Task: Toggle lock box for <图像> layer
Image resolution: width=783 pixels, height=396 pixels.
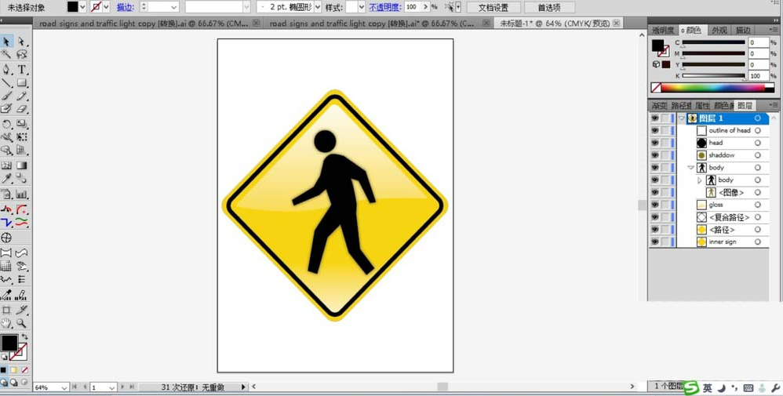Action: 665,192
